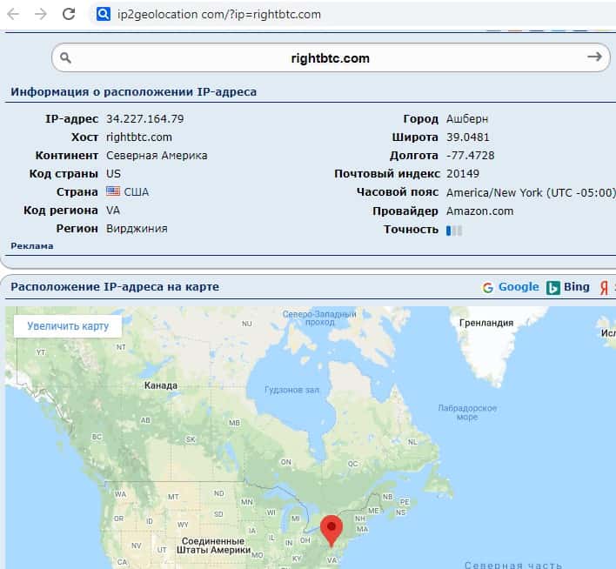Click the address bar URL ip2geolocation.com

pyautogui.click(x=219, y=15)
